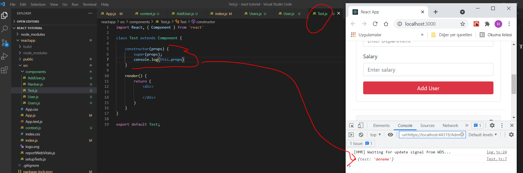
Task: Open the Test.js:7 source link
Action: (496, 159)
